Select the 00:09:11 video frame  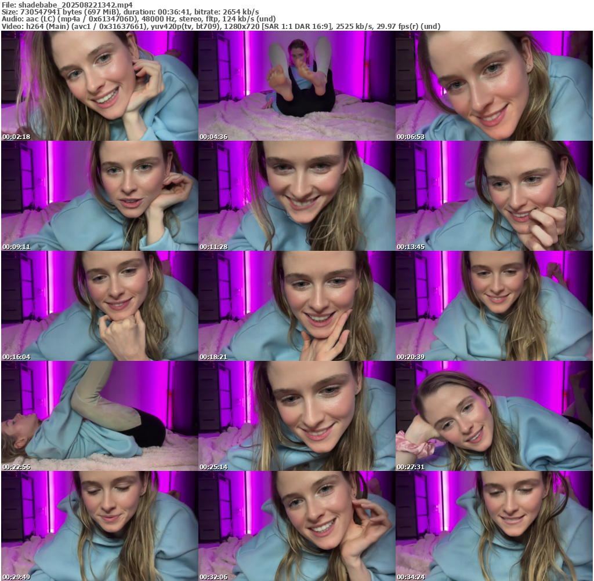pyautogui.click(x=99, y=196)
